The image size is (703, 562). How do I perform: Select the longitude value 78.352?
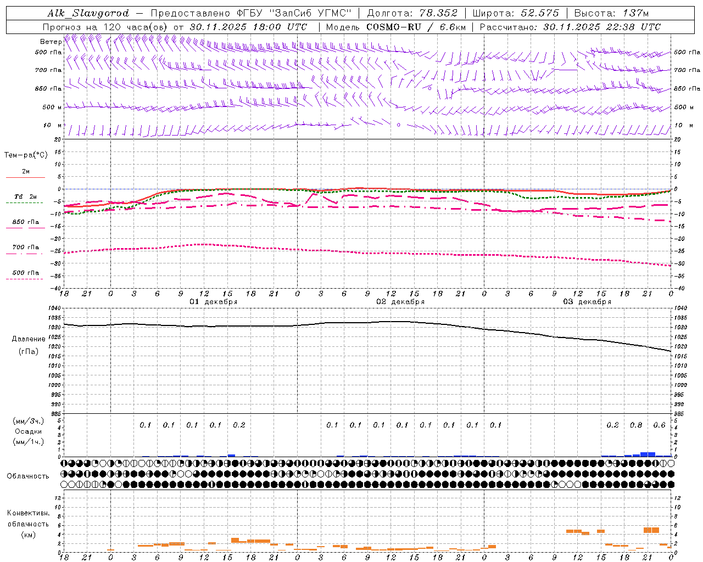click(x=439, y=13)
